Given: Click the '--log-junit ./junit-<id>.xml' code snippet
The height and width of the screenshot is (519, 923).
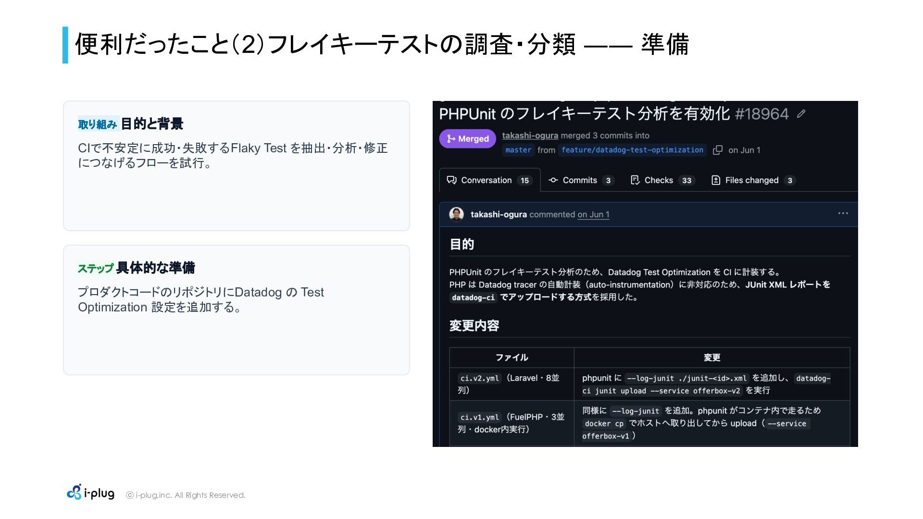Looking at the screenshot, I should click(x=686, y=378).
